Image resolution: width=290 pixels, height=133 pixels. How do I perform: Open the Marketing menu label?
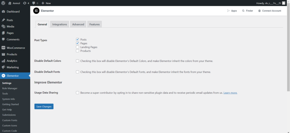13,67
